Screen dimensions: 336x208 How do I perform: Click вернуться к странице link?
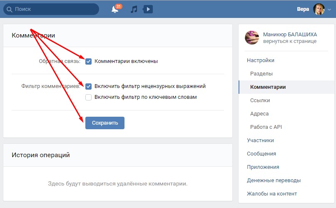click(290, 41)
